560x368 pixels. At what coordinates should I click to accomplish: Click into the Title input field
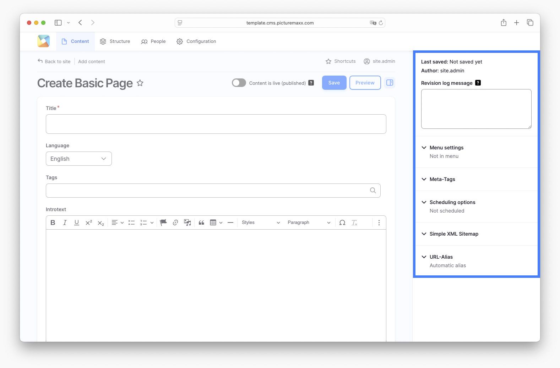[x=216, y=124]
